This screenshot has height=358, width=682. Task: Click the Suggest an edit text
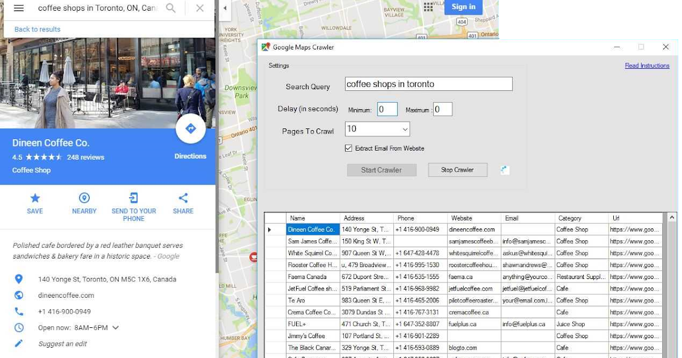pos(63,344)
